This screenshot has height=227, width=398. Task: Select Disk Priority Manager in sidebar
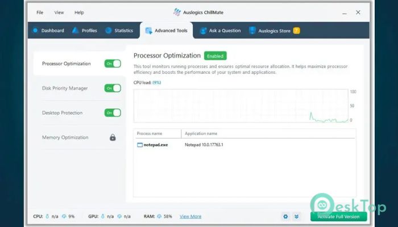pyautogui.click(x=65, y=88)
